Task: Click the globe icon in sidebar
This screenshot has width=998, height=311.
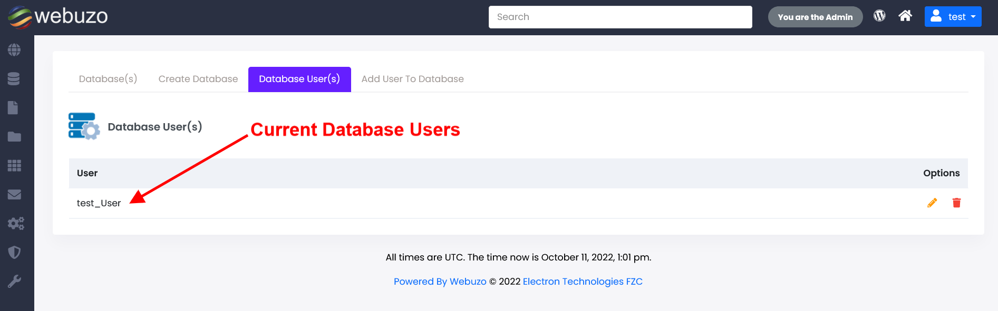Action: click(x=14, y=50)
